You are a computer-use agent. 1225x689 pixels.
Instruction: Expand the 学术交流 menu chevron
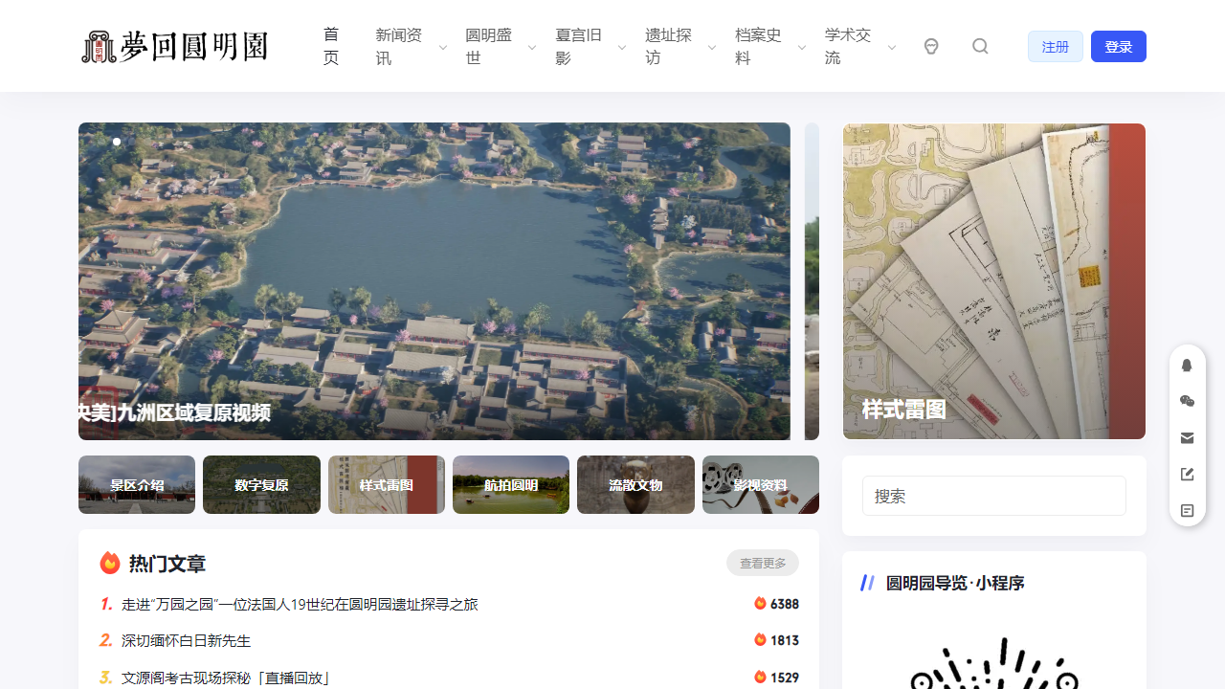coord(892,47)
